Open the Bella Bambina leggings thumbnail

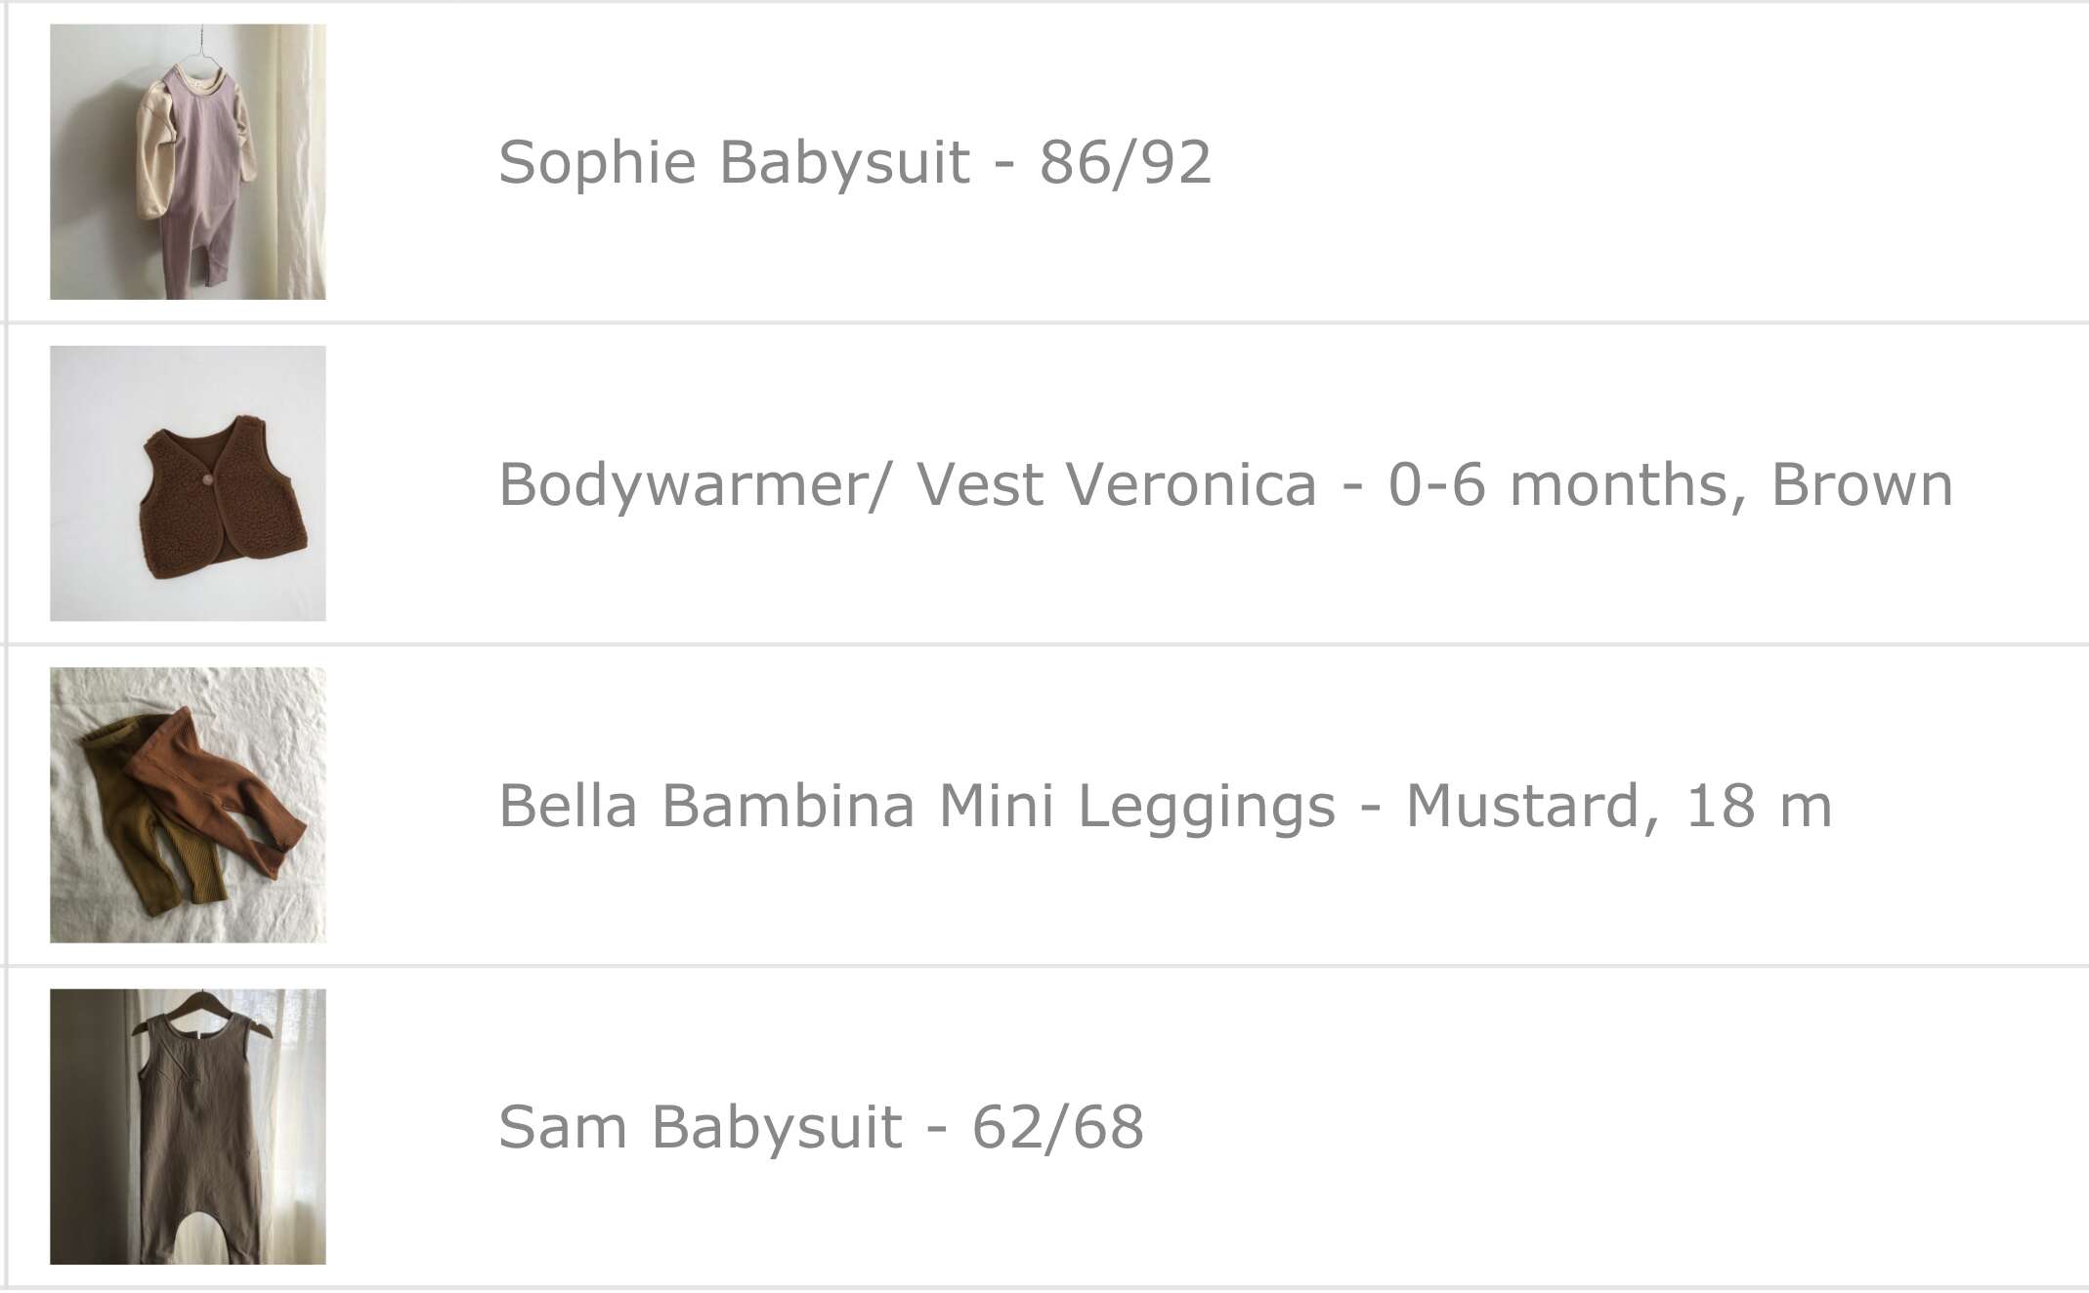coord(188,805)
